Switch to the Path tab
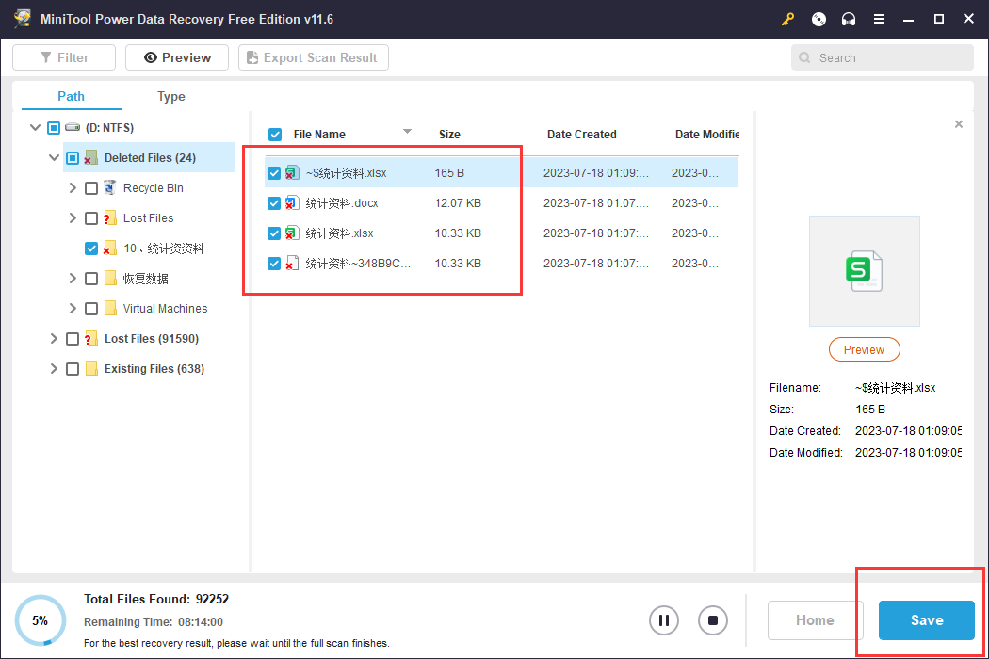 [71, 96]
